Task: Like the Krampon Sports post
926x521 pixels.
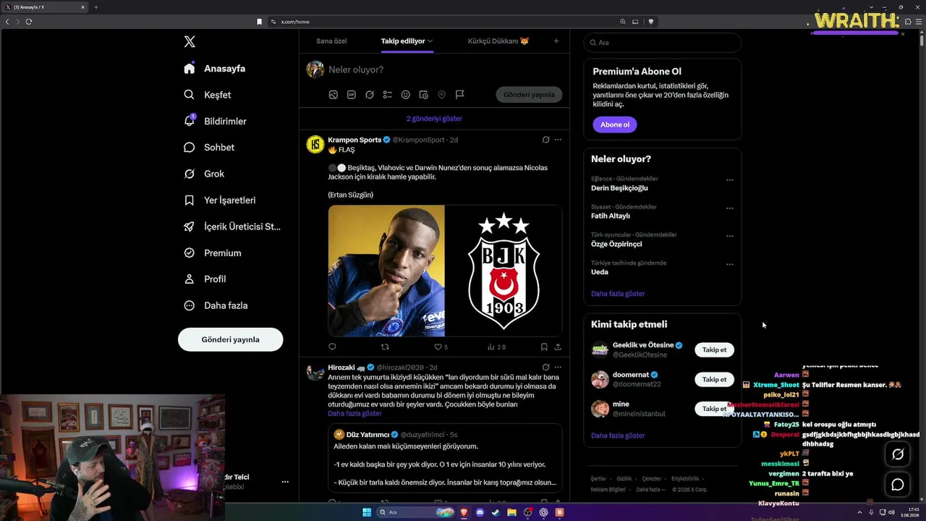Action: tap(441, 347)
